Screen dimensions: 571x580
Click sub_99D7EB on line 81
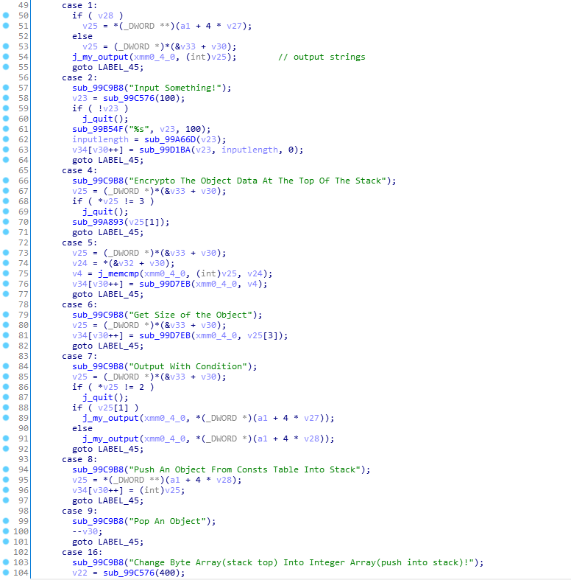(164, 335)
